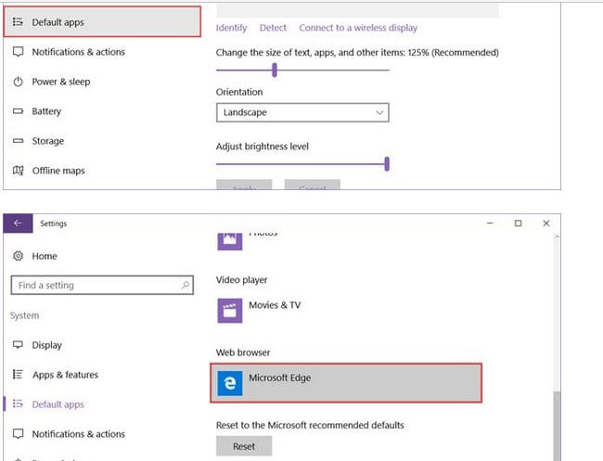Click the Detect link
The width and height of the screenshot is (603, 461).
coord(273,28)
